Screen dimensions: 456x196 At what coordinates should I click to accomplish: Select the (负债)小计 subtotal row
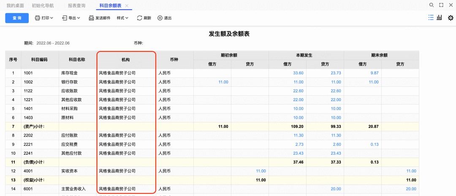212,162
